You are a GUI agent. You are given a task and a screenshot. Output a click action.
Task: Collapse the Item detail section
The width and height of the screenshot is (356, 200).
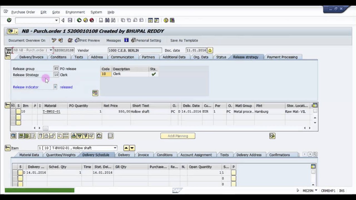click(8, 148)
